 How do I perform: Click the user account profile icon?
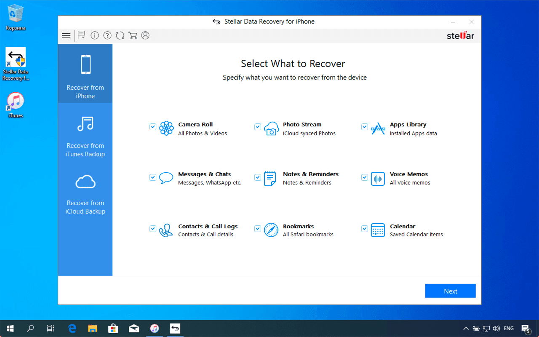(145, 35)
